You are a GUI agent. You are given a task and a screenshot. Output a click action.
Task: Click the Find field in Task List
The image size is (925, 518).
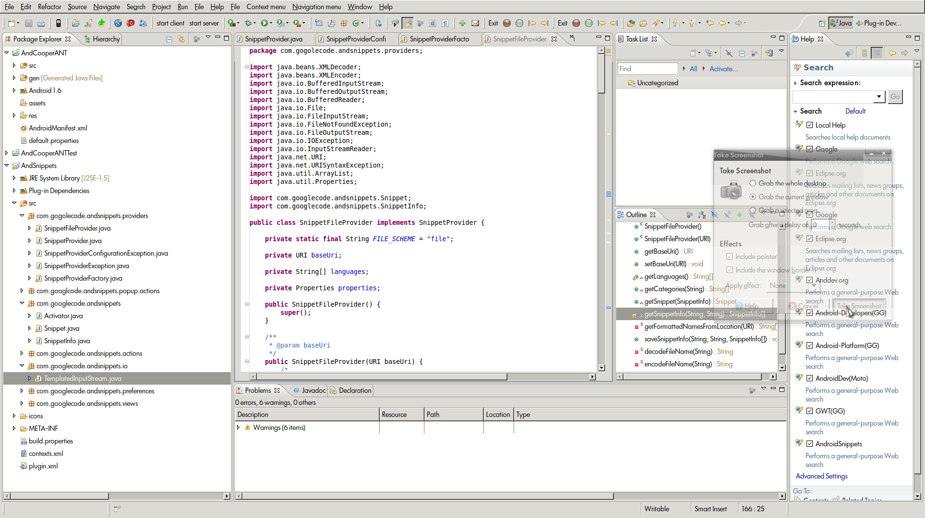coord(647,69)
